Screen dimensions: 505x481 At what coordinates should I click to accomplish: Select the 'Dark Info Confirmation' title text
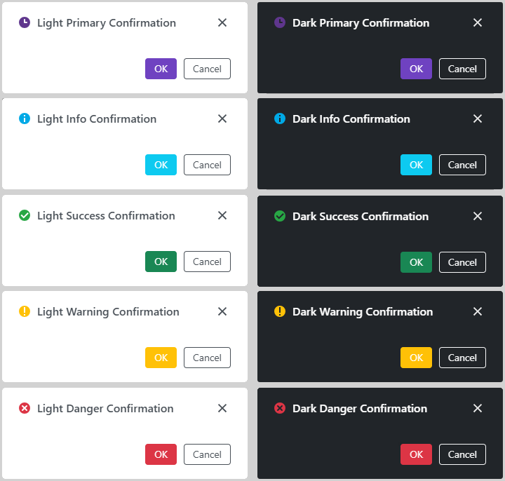click(351, 119)
